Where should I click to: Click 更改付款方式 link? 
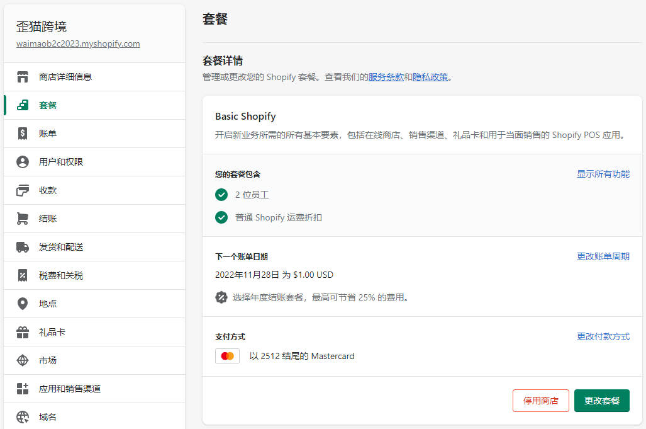(603, 336)
